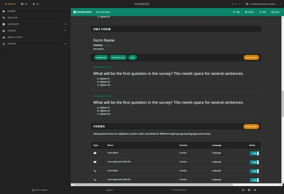
Task: Toggle the ON switch for email Form Name (FOLLOW UP)
Action: (x=254, y=162)
